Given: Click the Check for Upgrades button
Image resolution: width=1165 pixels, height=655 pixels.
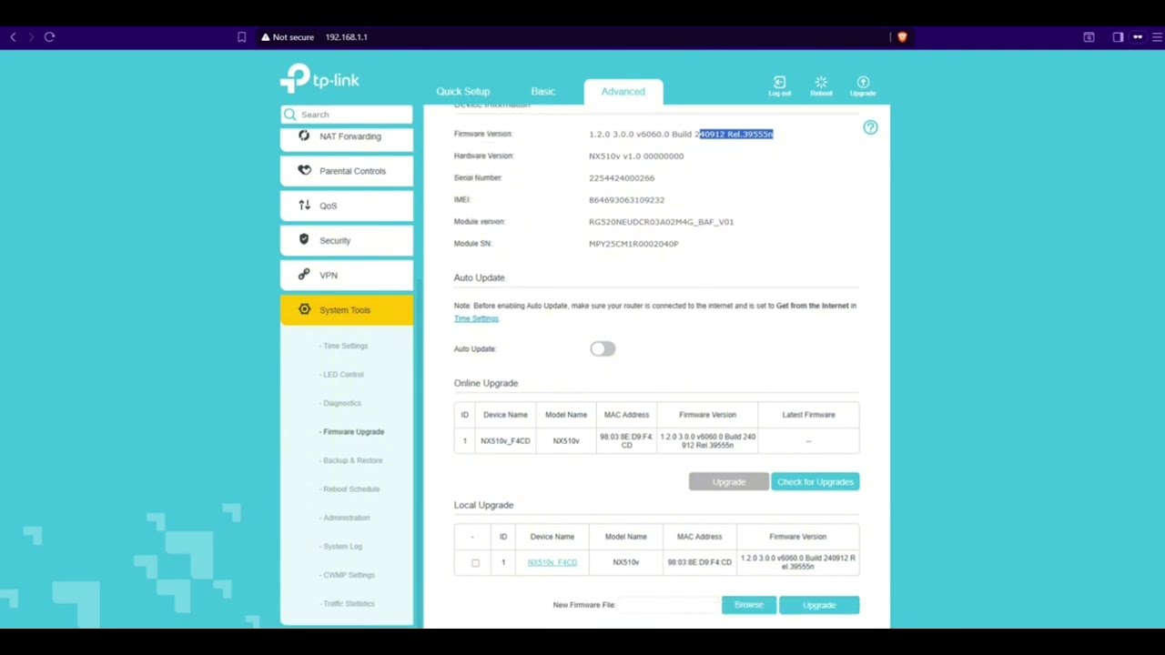Looking at the screenshot, I should [815, 482].
